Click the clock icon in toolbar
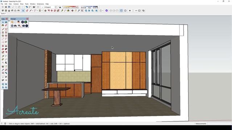 (125, 10)
